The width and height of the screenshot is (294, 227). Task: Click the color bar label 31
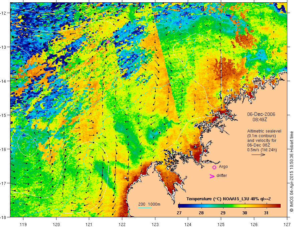[266, 213]
